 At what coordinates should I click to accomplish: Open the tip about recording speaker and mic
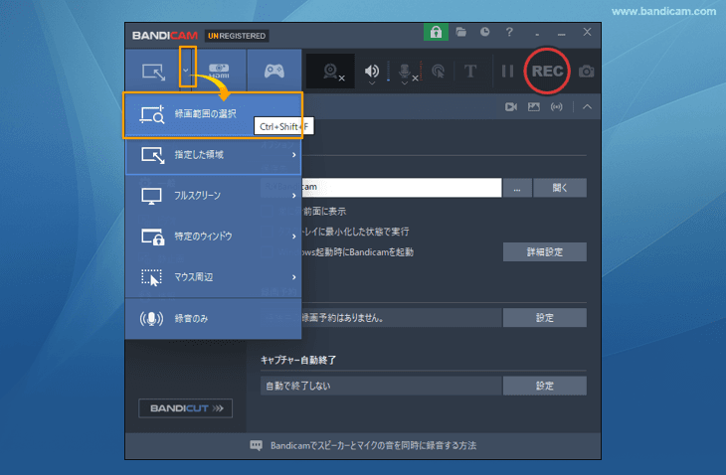tap(373, 445)
